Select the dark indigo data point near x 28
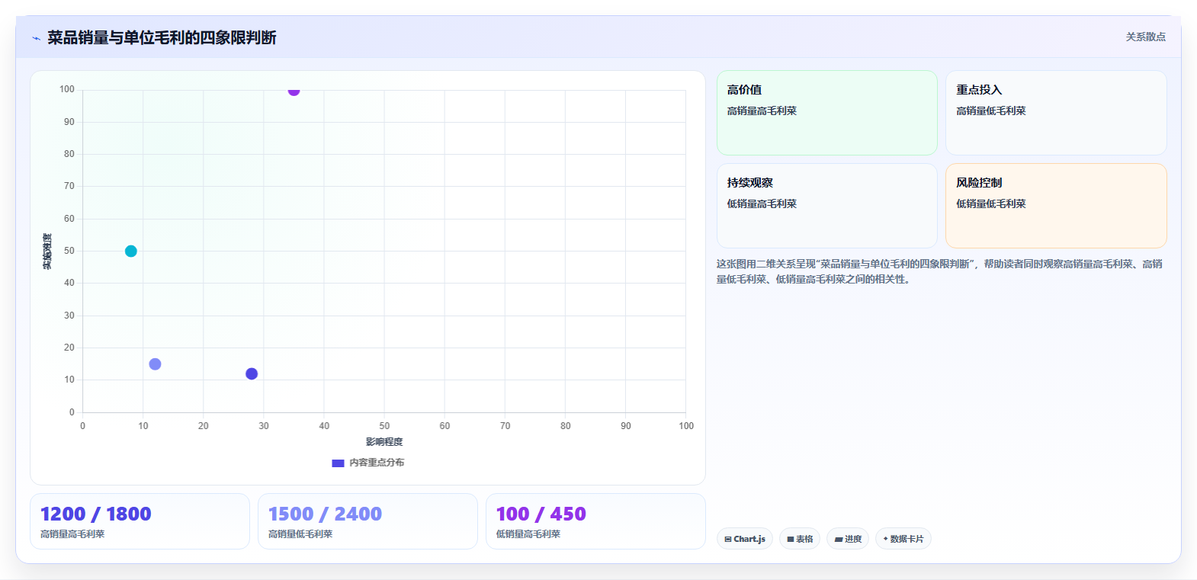Image resolution: width=1197 pixels, height=580 pixels. click(252, 373)
